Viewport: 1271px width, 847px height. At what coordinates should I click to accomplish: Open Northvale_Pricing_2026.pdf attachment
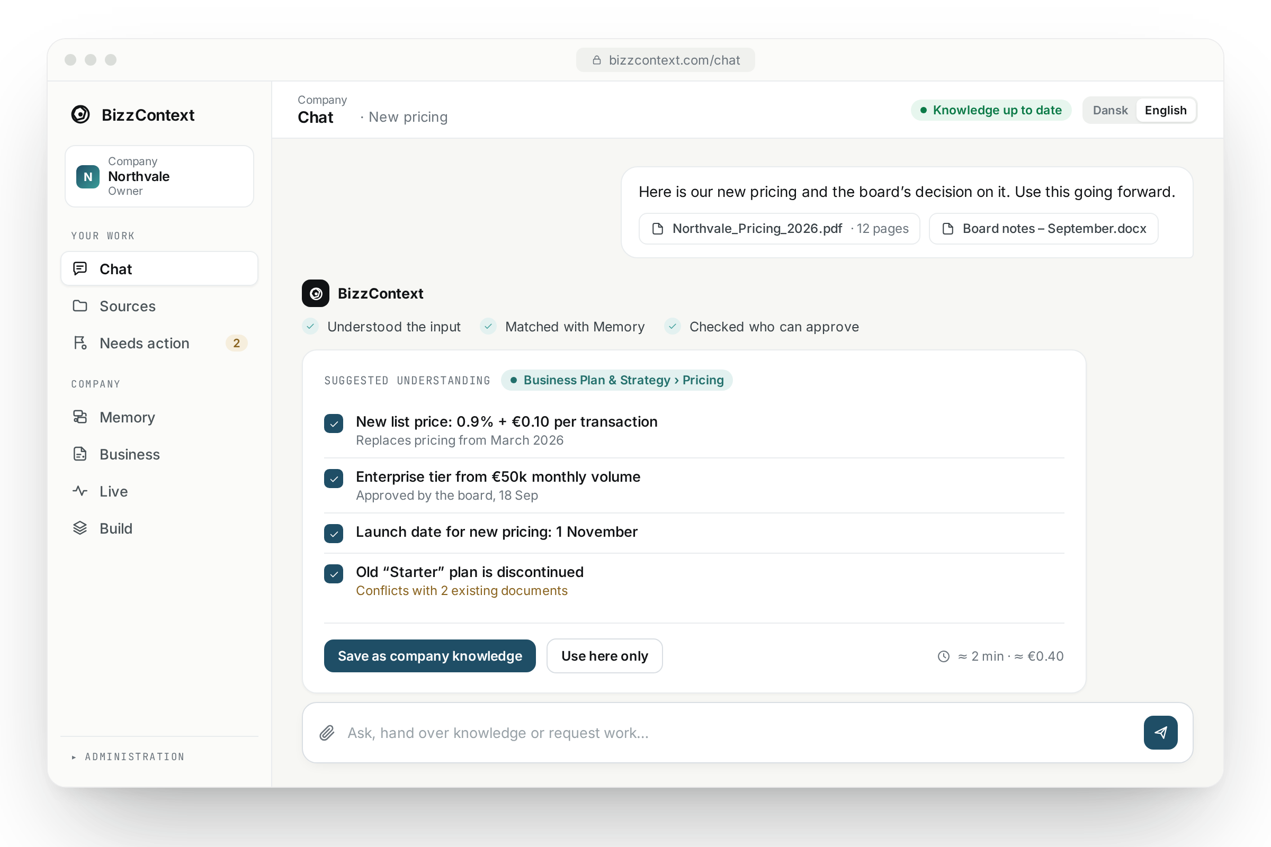(779, 229)
